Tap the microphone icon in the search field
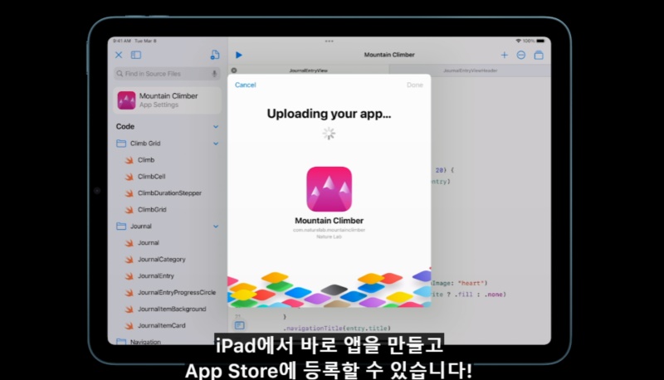 pyautogui.click(x=214, y=74)
